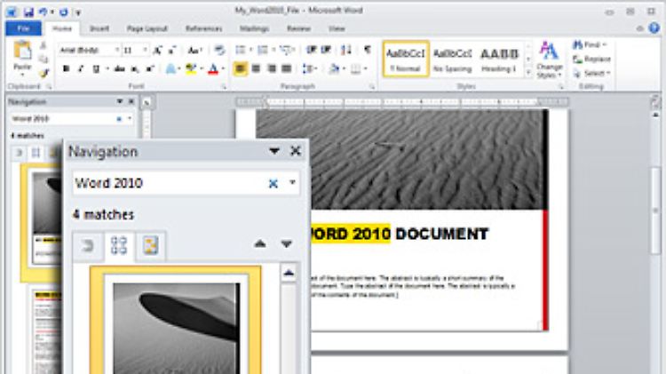Browse headings tab in enlarged Navigation pane
Screen dimensions: 666x374
[x=88, y=246]
